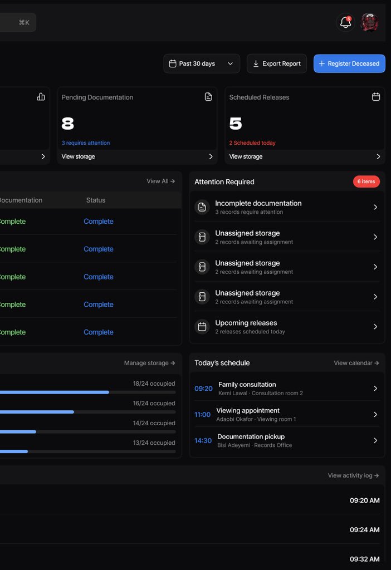Click the 14/24 occupied progress bar
391x570 pixels.
pyautogui.click(x=87, y=431)
